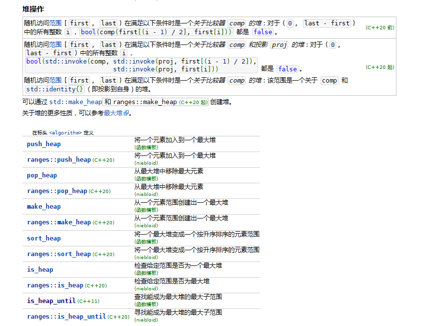The height and width of the screenshot is (326, 436).
Task: Select the 堆操作 section heading
Action: [x=33, y=9]
